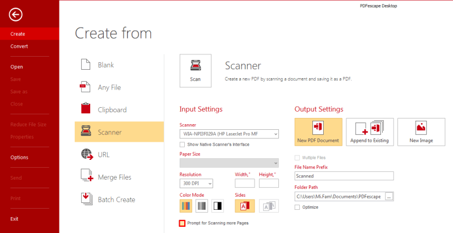
Task: Pick black and white color mode
Action: click(218, 206)
